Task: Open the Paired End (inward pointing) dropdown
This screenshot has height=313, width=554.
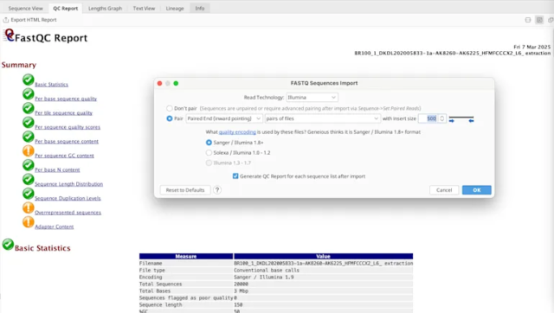Action: [223, 118]
